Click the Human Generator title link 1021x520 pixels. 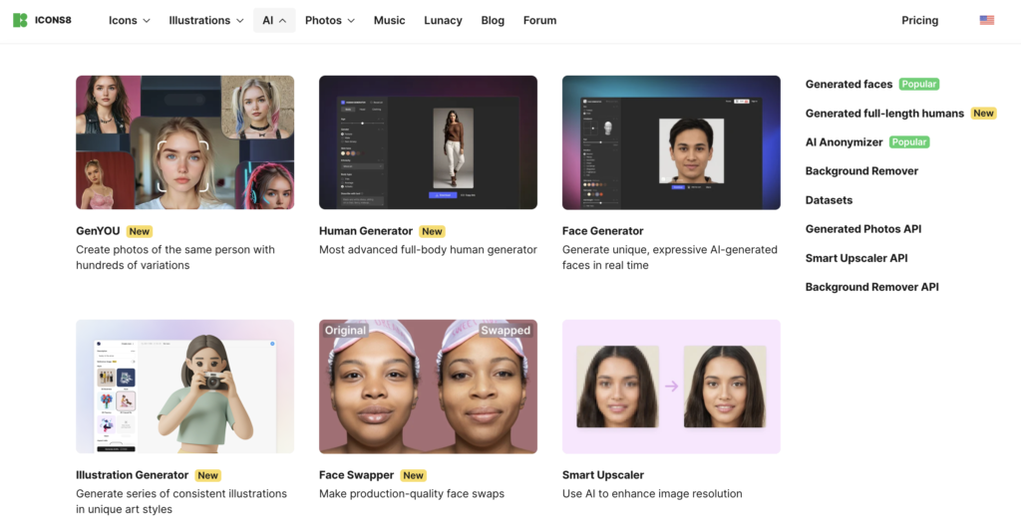(x=366, y=231)
